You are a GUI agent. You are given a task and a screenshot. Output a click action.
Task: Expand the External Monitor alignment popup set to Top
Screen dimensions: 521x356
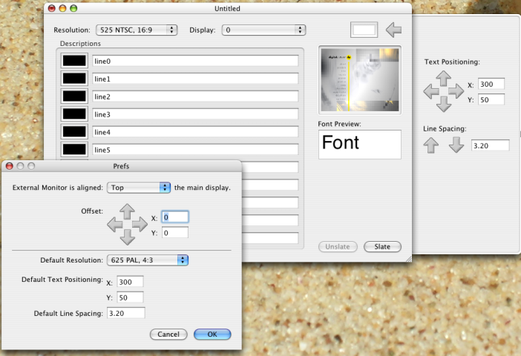point(139,188)
